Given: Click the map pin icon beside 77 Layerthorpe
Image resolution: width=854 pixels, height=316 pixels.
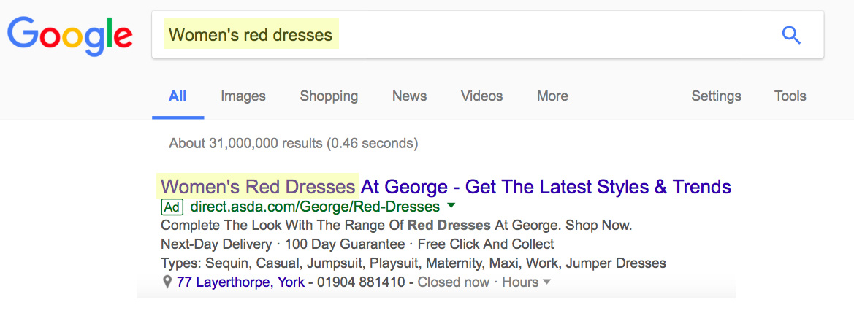Looking at the screenshot, I should (167, 282).
